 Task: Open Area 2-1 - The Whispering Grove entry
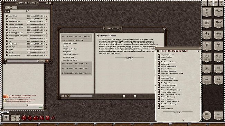[x=171, y=90]
